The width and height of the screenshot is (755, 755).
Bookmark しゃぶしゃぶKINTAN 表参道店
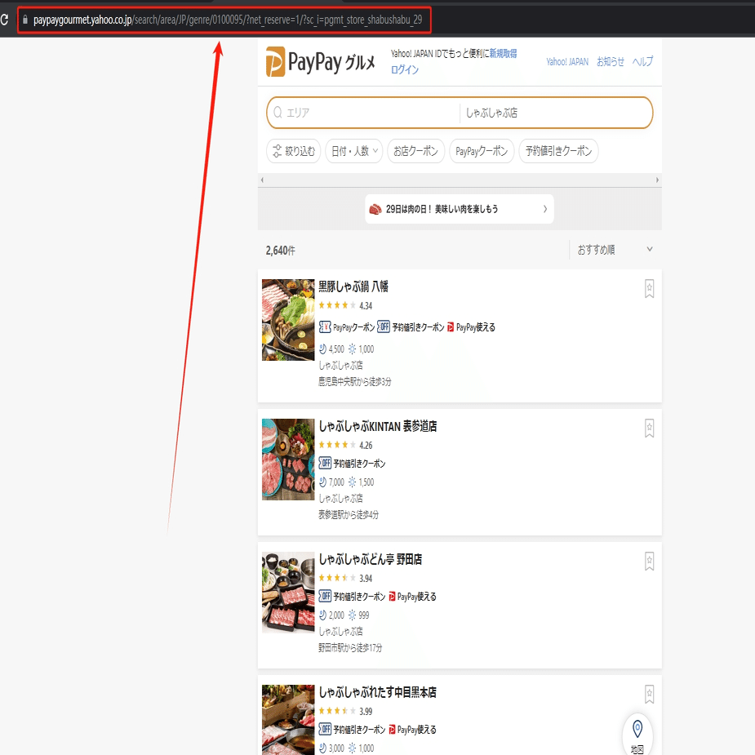649,428
